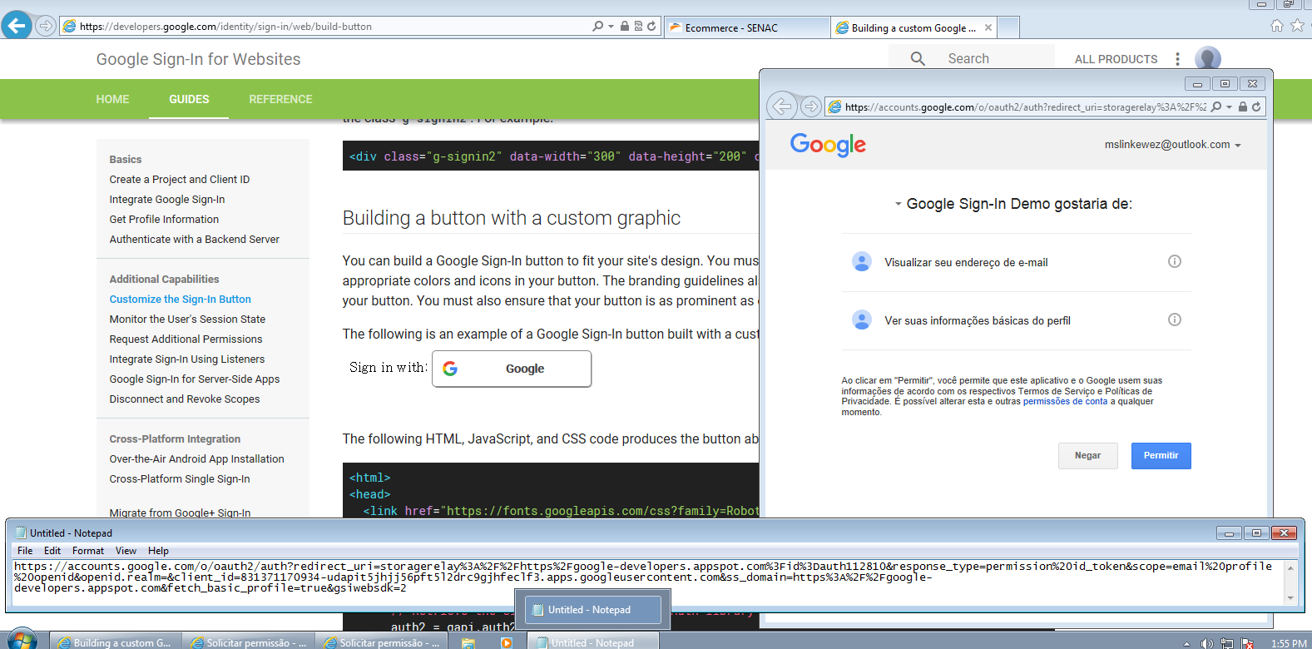Open the browser Home page icon

(x=1277, y=26)
